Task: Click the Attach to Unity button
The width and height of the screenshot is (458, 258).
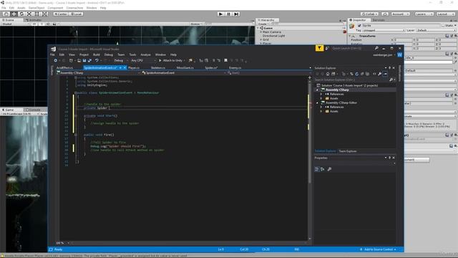Action: click(x=172, y=60)
